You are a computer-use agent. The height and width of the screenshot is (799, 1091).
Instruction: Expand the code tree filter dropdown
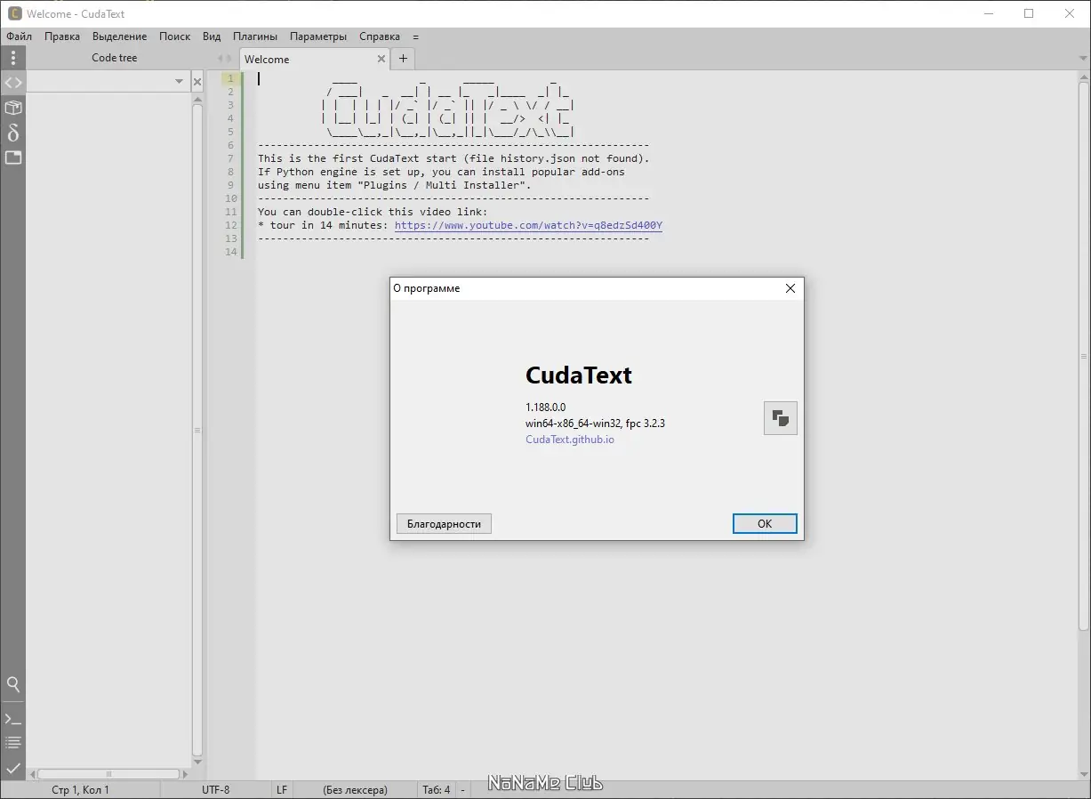tap(179, 82)
